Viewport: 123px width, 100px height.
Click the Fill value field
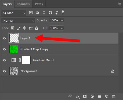pos(54,28)
